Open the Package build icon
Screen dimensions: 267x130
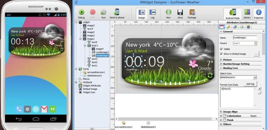coord(192,12)
